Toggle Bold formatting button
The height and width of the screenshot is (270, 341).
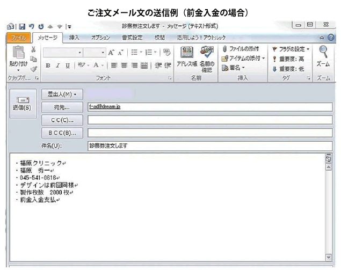(x=48, y=65)
